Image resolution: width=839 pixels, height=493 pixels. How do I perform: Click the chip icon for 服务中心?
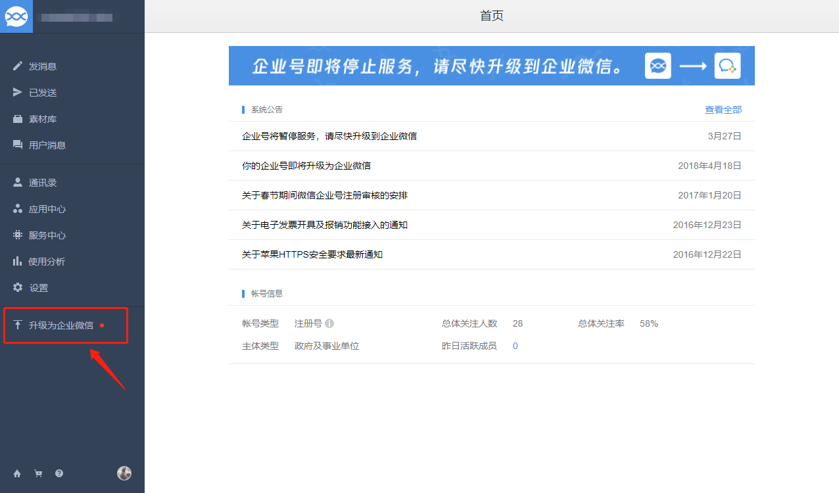18,235
